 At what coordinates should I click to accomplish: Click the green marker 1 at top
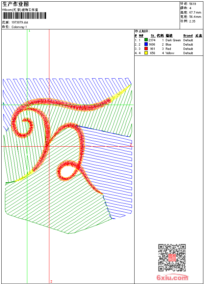[x=29, y=31]
